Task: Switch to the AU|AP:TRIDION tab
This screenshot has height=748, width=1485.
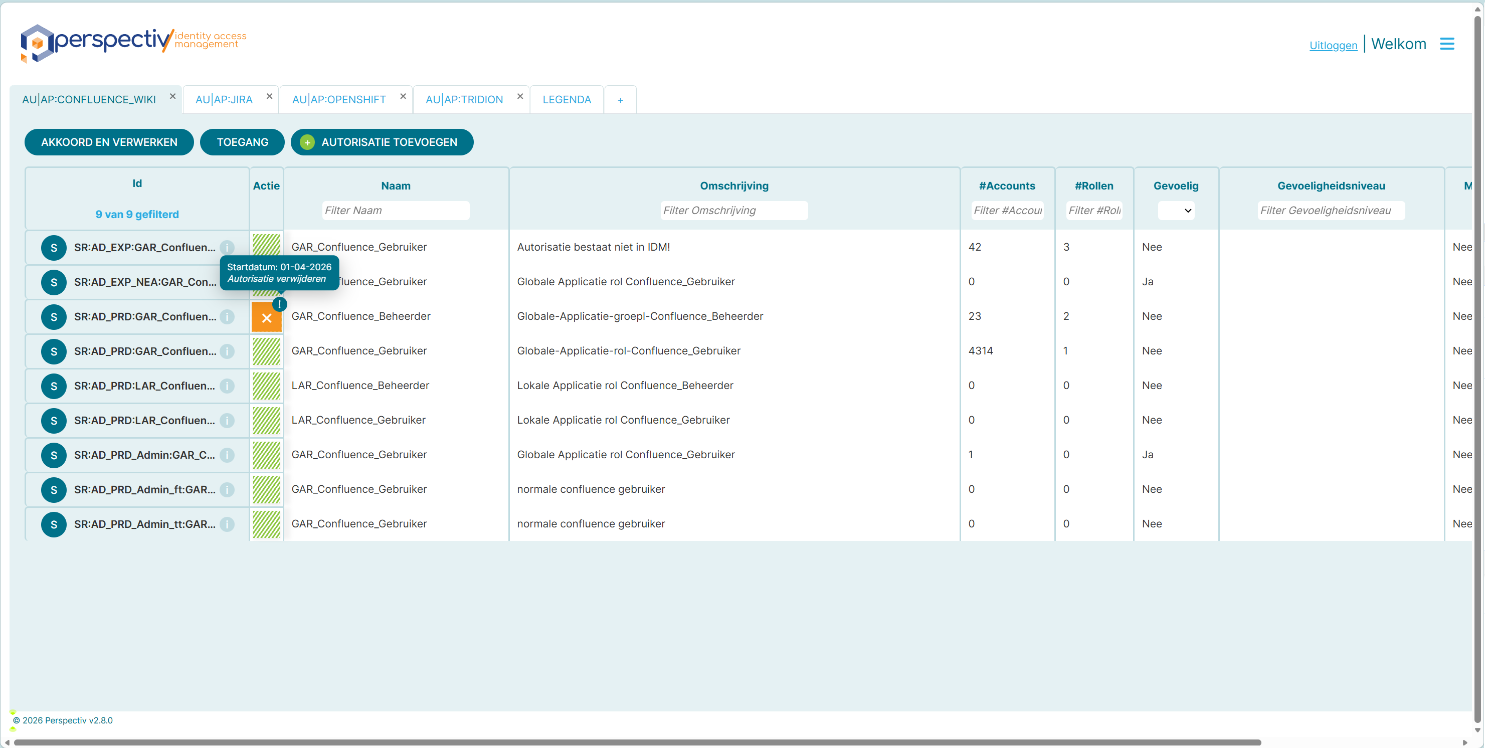Action: pos(464,100)
